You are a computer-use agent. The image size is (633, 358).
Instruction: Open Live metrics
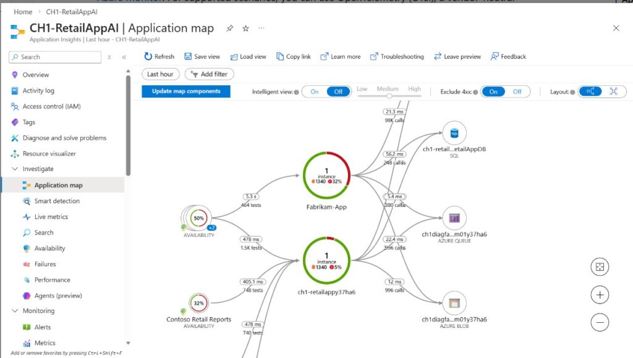tap(51, 217)
